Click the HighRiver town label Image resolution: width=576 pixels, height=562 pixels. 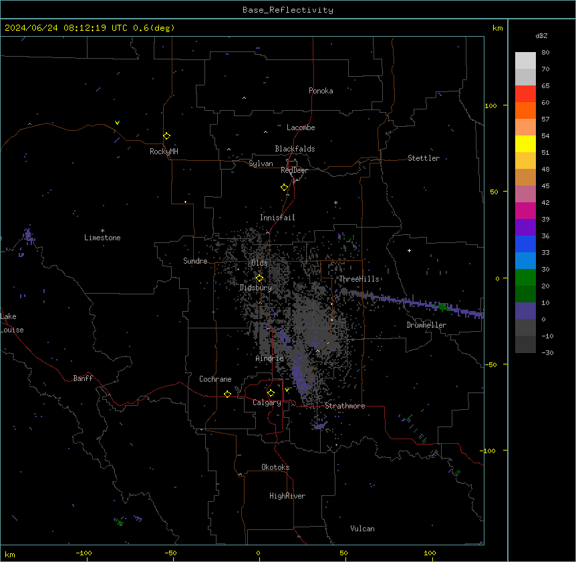pyautogui.click(x=287, y=496)
